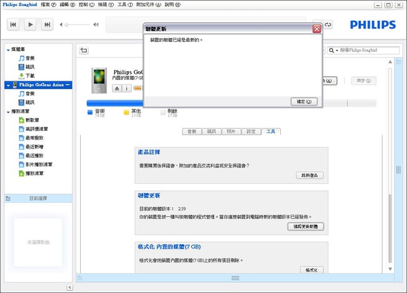Image resolution: width=407 pixels, height=293 pixels.
Task: Switch to the 設定 device tab
Action: pos(251,132)
